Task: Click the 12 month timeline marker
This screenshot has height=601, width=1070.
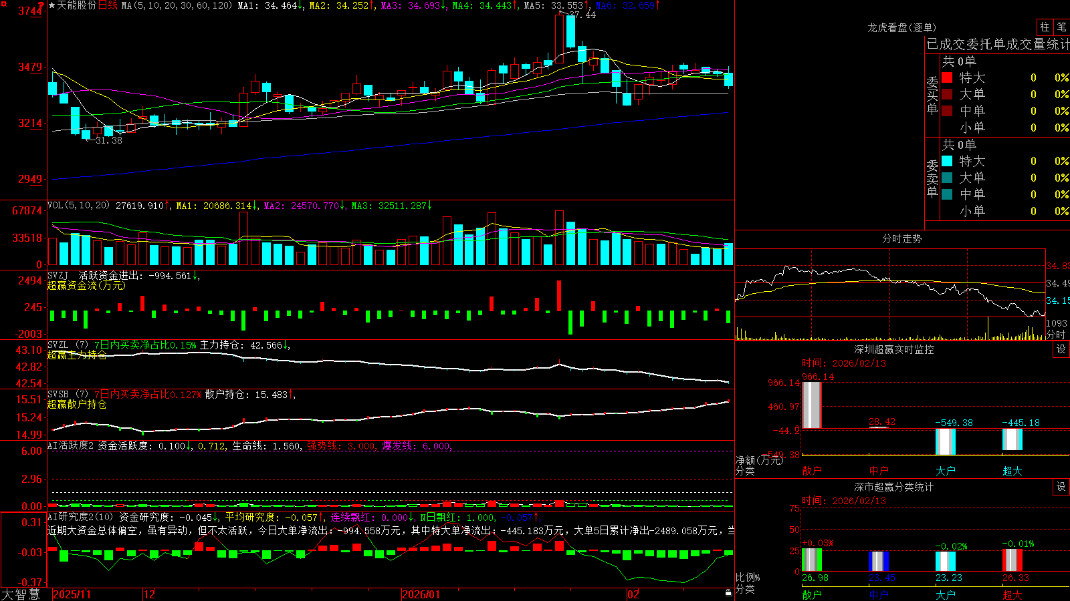Action: point(150,594)
